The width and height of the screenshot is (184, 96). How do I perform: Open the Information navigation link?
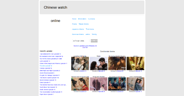(82, 19)
